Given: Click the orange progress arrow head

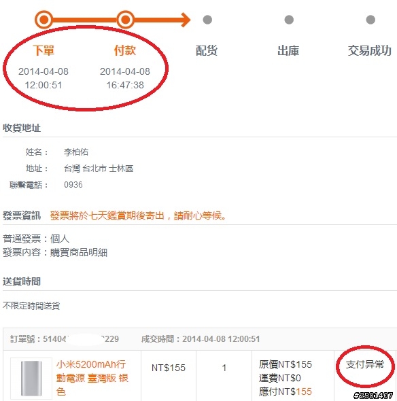Looking at the screenshot, I should click(186, 20).
